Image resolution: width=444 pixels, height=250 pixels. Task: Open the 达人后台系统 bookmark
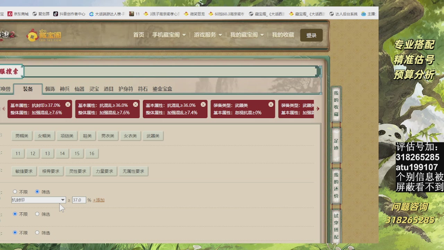click(x=343, y=14)
